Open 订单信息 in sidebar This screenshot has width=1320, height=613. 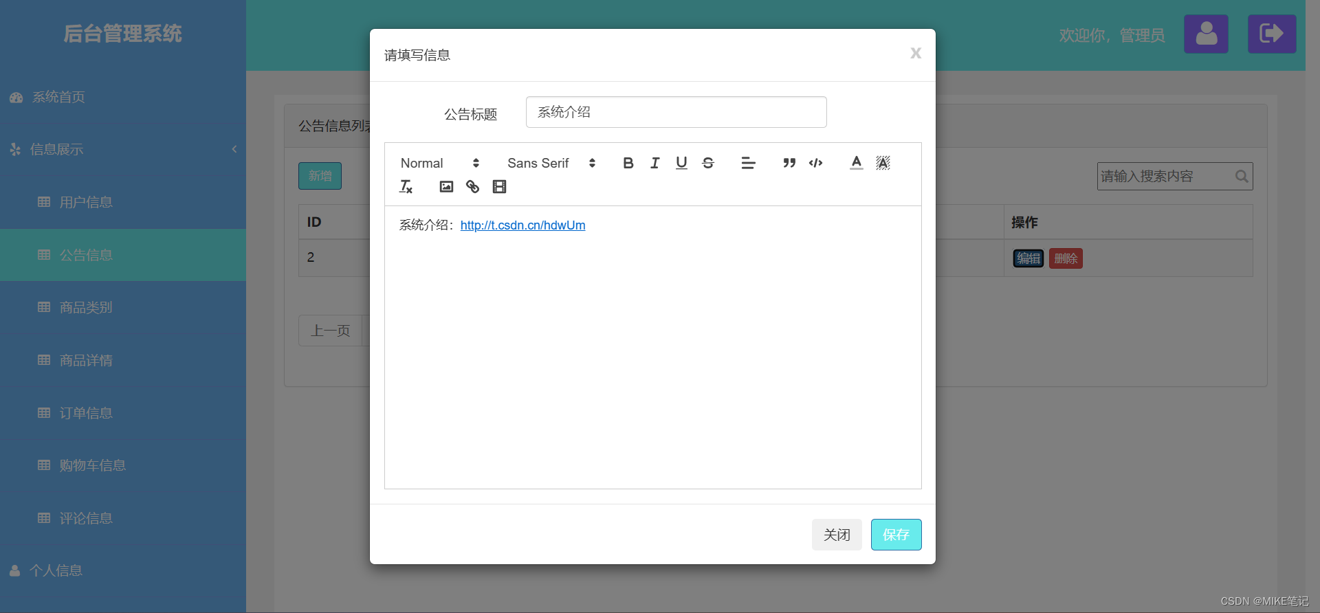tap(123, 413)
